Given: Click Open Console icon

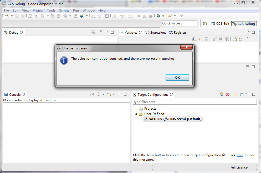Looking at the screenshot, I should click(x=109, y=94).
